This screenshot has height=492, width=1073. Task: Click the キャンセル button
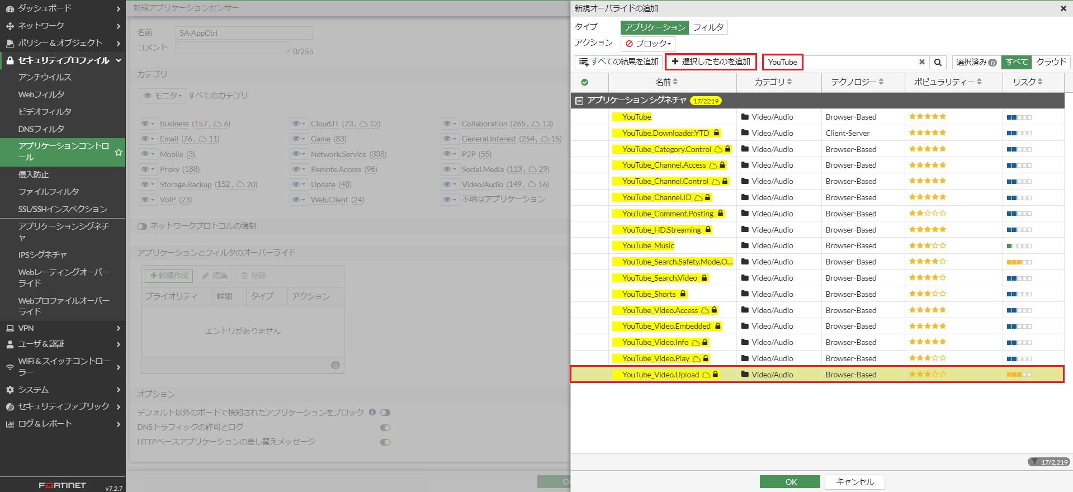[x=854, y=482]
